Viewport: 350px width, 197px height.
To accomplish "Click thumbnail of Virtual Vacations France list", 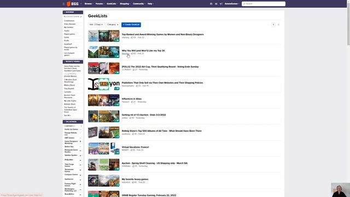I will tap(103, 148).
